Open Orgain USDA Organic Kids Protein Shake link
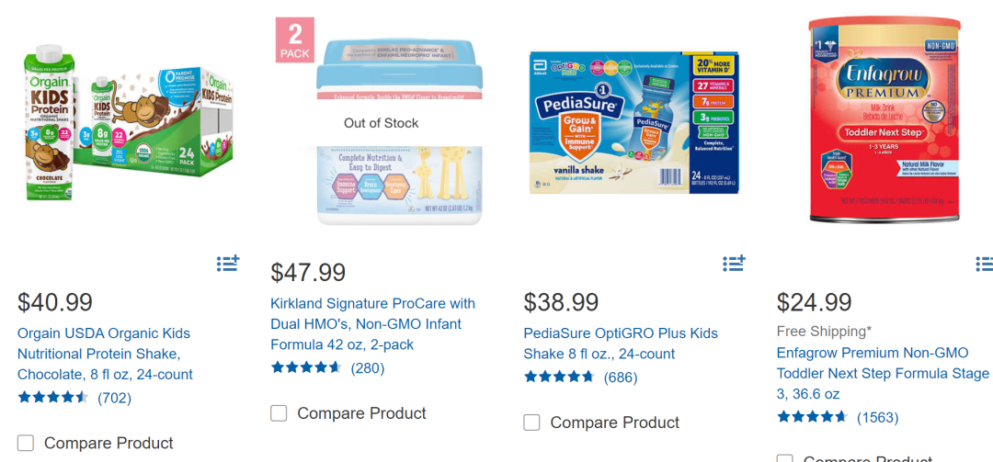The width and height of the screenshot is (993, 462). [105, 354]
